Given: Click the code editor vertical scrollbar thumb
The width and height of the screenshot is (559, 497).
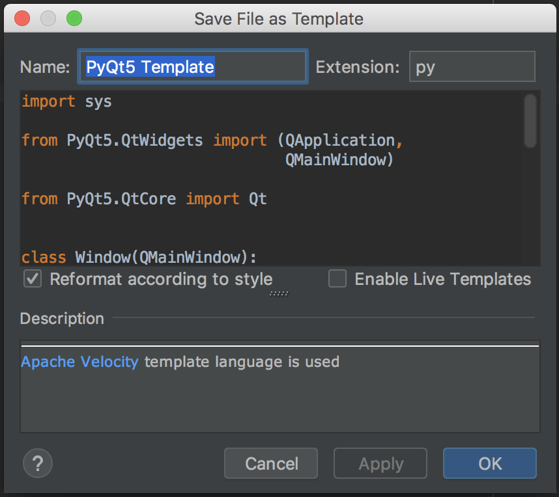Looking at the screenshot, I should click(530, 121).
